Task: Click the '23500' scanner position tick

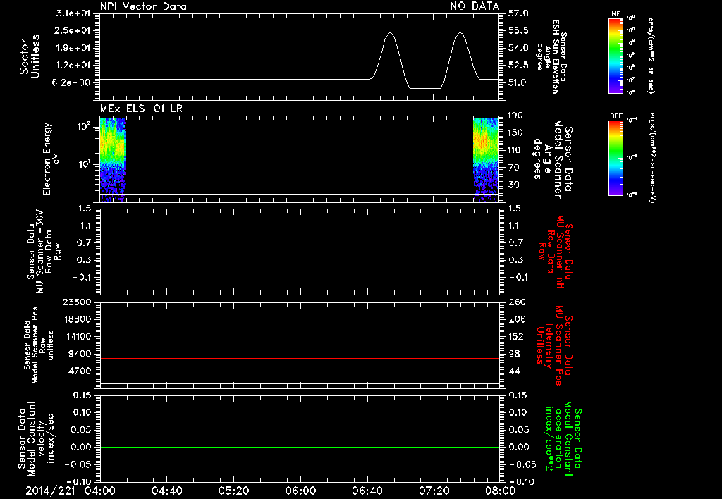Action: point(77,302)
